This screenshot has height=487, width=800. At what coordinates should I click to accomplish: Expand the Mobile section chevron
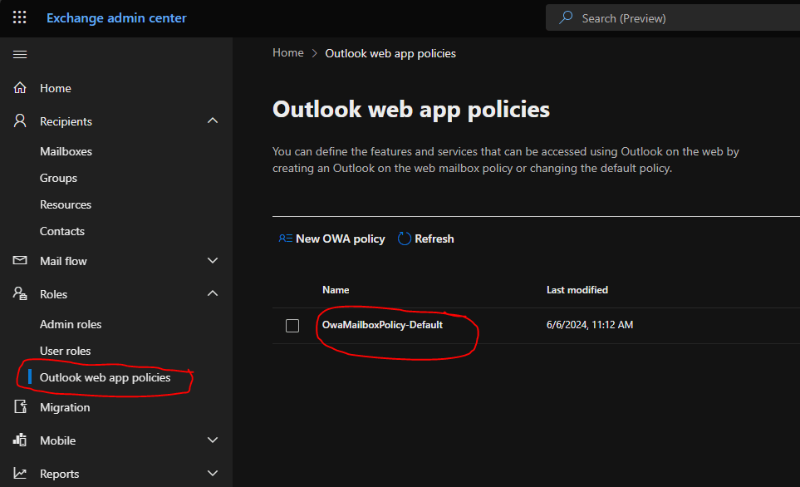(x=213, y=440)
